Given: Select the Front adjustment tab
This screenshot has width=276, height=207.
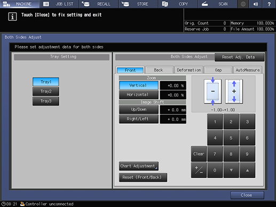Looking at the screenshot, I should 130,70.
